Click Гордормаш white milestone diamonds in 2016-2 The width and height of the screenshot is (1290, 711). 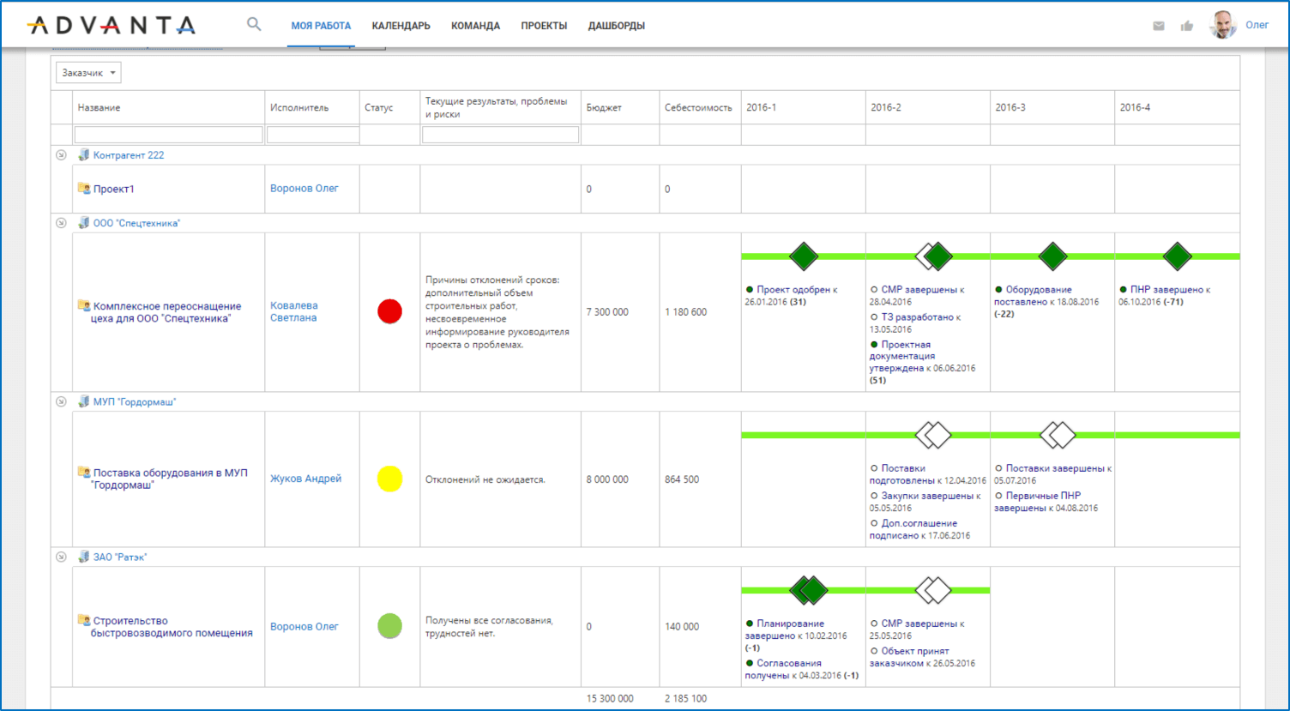coord(933,435)
